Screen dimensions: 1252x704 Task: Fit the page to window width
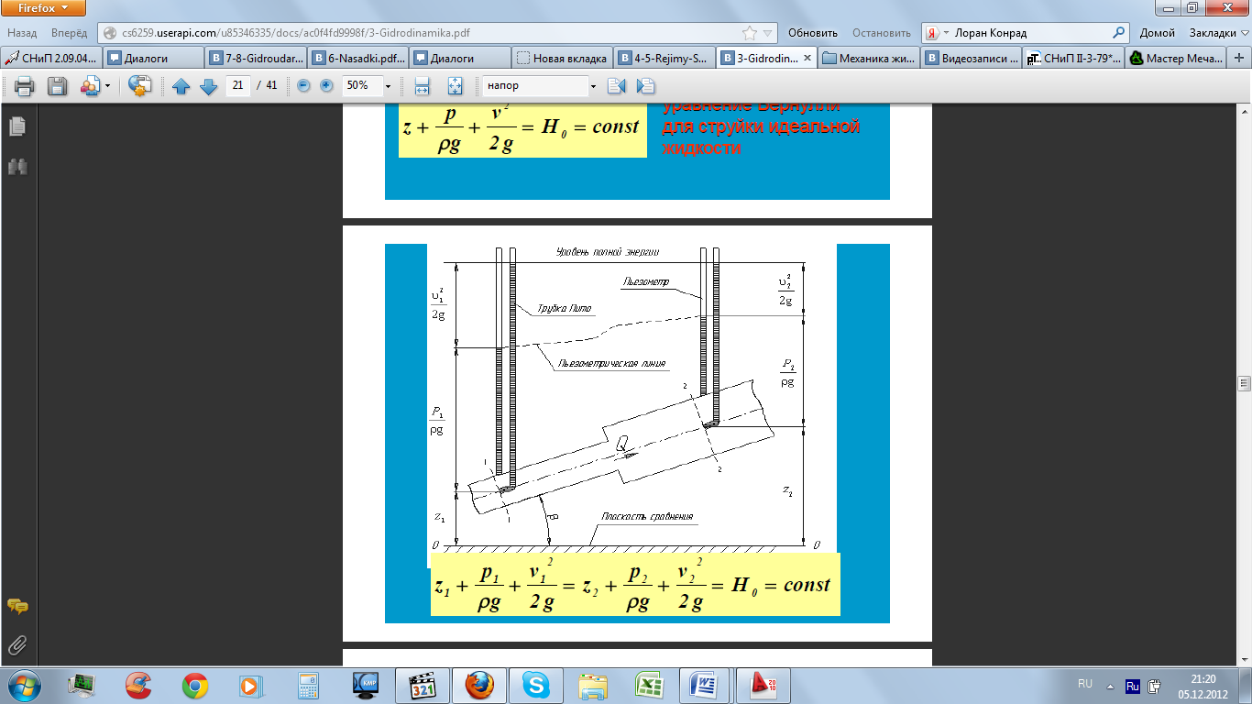[423, 86]
